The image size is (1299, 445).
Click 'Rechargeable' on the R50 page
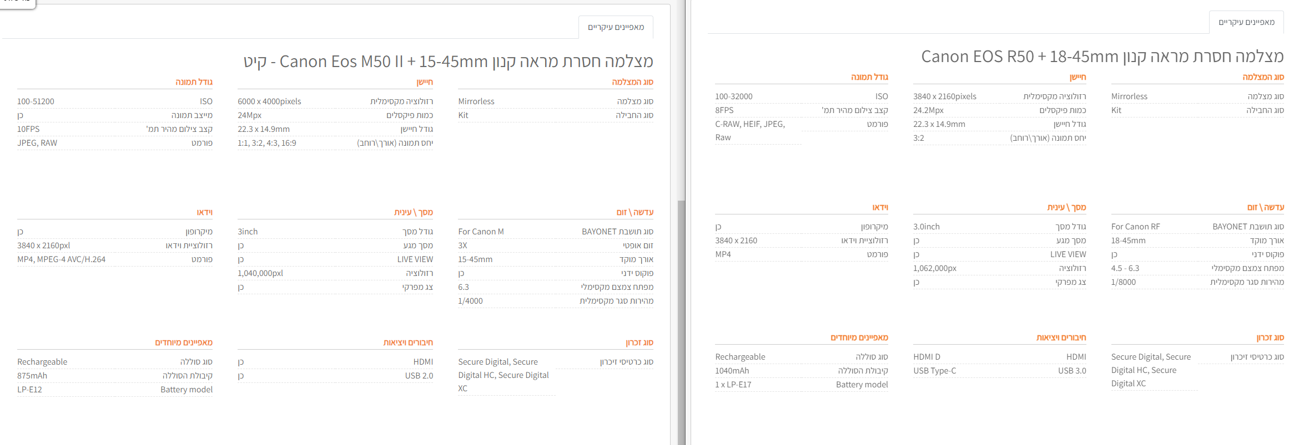pos(740,357)
